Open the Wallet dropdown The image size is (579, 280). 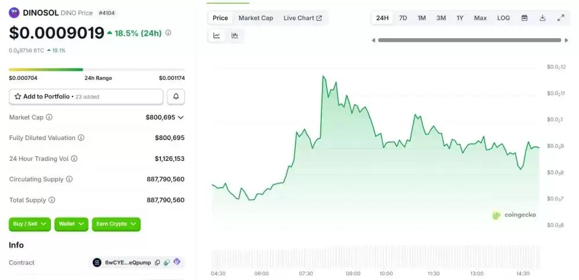(71, 224)
